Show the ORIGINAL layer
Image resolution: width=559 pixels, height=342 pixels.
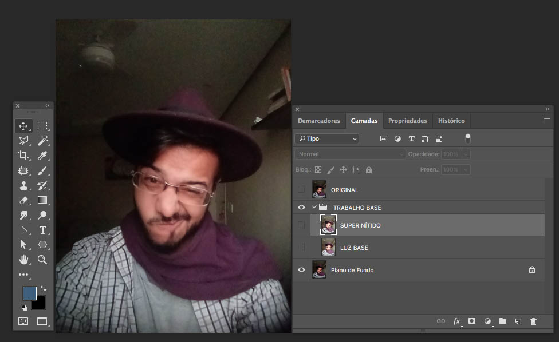(301, 189)
